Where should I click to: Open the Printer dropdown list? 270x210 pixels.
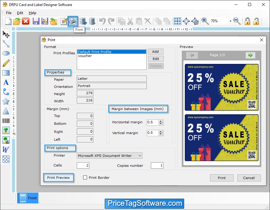(139, 155)
